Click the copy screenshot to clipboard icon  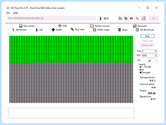[x=126, y=18]
